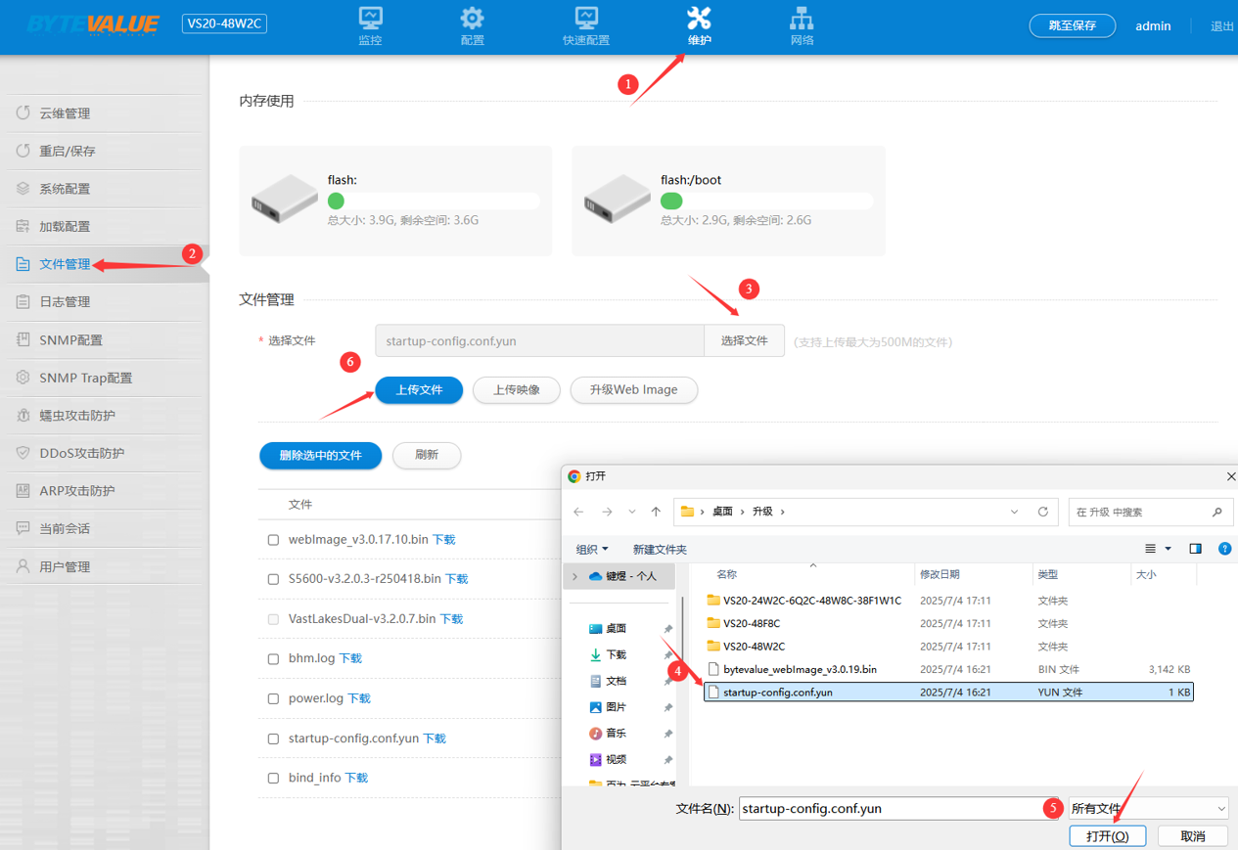Switch to 用户管理 in the sidebar
1238x850 pixels.
[x=65, y=567]
